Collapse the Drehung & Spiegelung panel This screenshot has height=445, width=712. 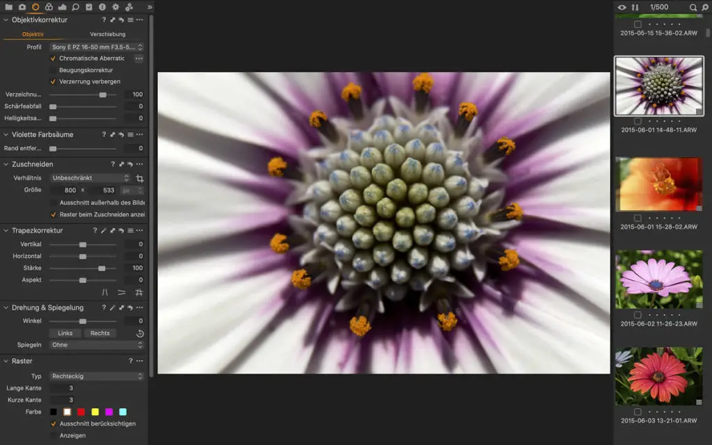coord(6,308)
